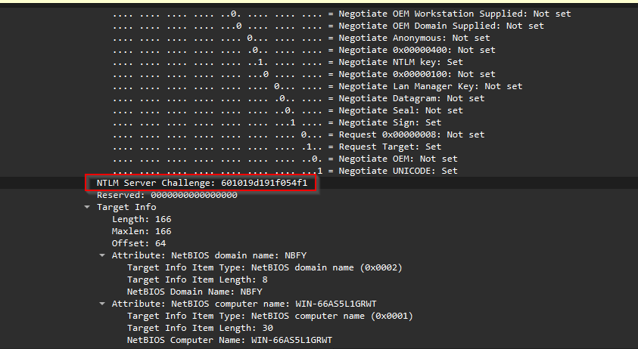Collapse Attribute NetBIOS computer name entry

102,304
